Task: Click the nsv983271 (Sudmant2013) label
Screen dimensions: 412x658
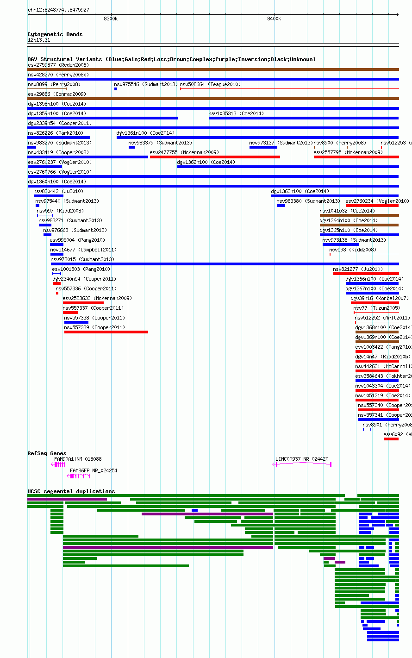Action: (x=70, y=220)
